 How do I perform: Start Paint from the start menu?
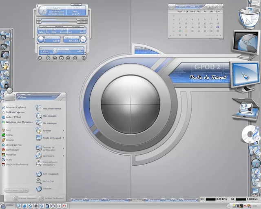[x=8, y=130]
